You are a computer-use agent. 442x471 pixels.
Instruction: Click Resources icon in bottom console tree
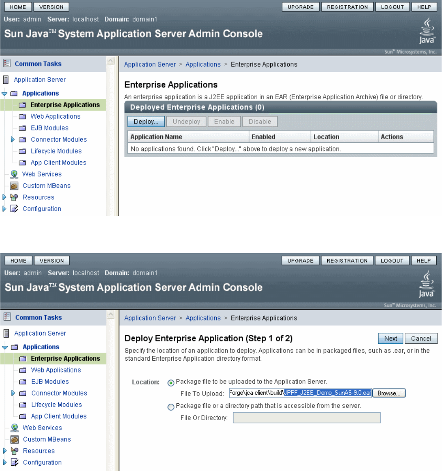tap(15, 451)
